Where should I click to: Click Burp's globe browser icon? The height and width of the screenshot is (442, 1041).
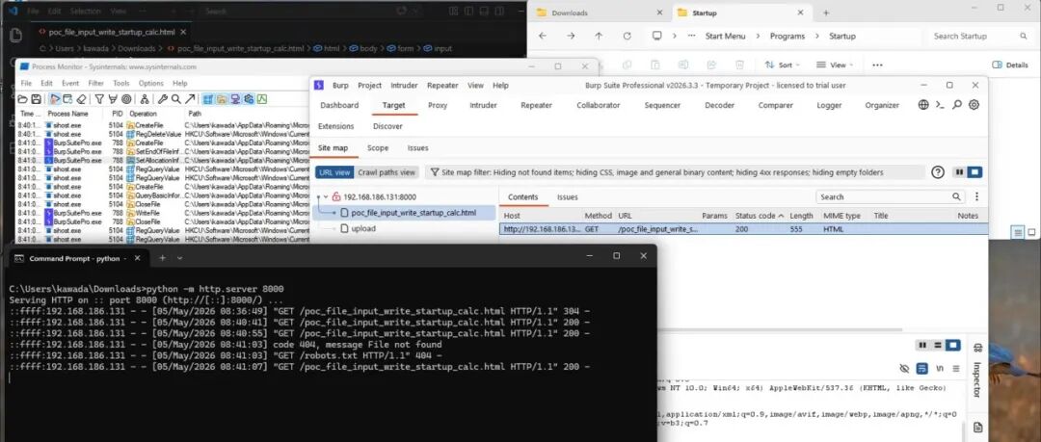tap(923, 105)
